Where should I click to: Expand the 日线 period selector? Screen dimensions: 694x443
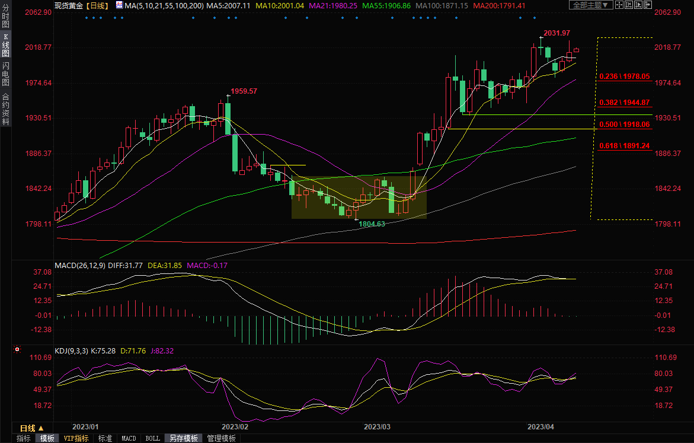32,428
